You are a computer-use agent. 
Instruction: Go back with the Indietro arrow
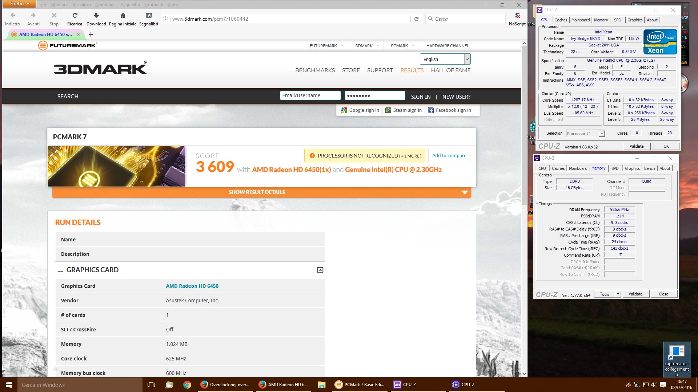coord(13,15)
